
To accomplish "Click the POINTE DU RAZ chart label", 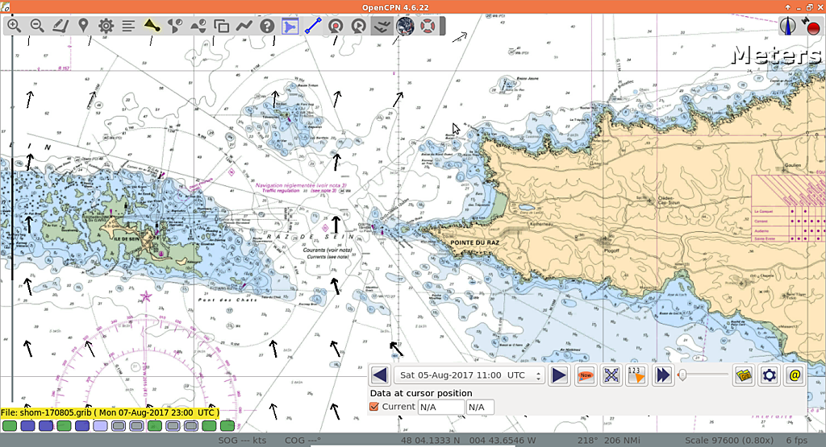I will click(x=474, y=242).
